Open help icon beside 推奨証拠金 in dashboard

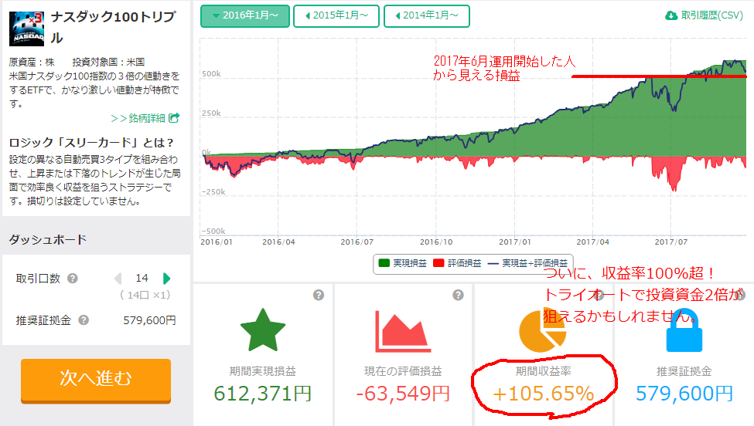click(84, 320)
